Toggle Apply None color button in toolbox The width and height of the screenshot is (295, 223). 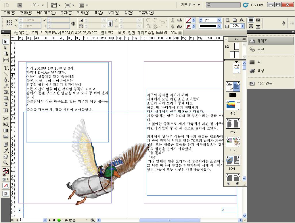[x=5, y=186]
